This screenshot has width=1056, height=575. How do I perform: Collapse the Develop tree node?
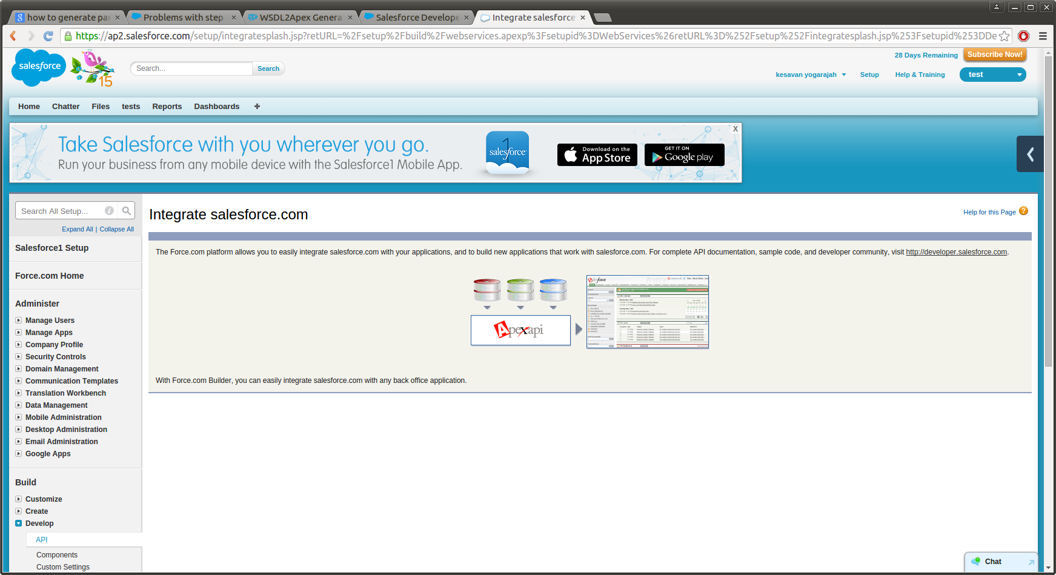19,523
